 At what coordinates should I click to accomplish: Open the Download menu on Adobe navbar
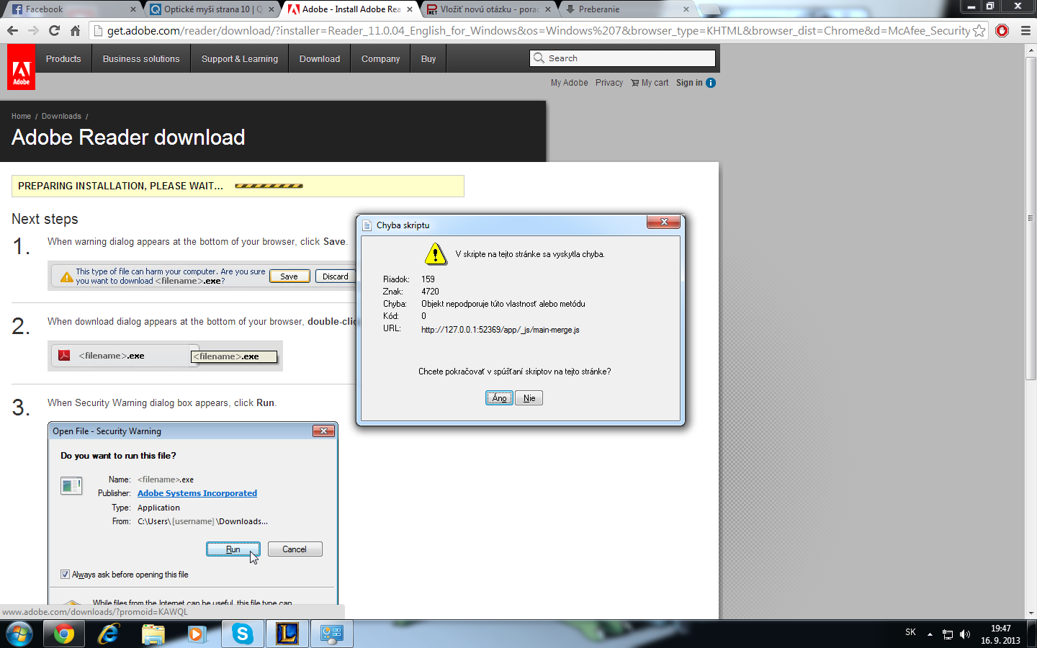[320, 59]
